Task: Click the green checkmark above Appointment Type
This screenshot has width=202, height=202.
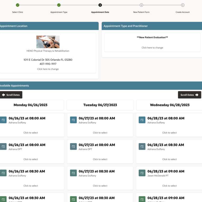Action: click(x=59, y=5)
